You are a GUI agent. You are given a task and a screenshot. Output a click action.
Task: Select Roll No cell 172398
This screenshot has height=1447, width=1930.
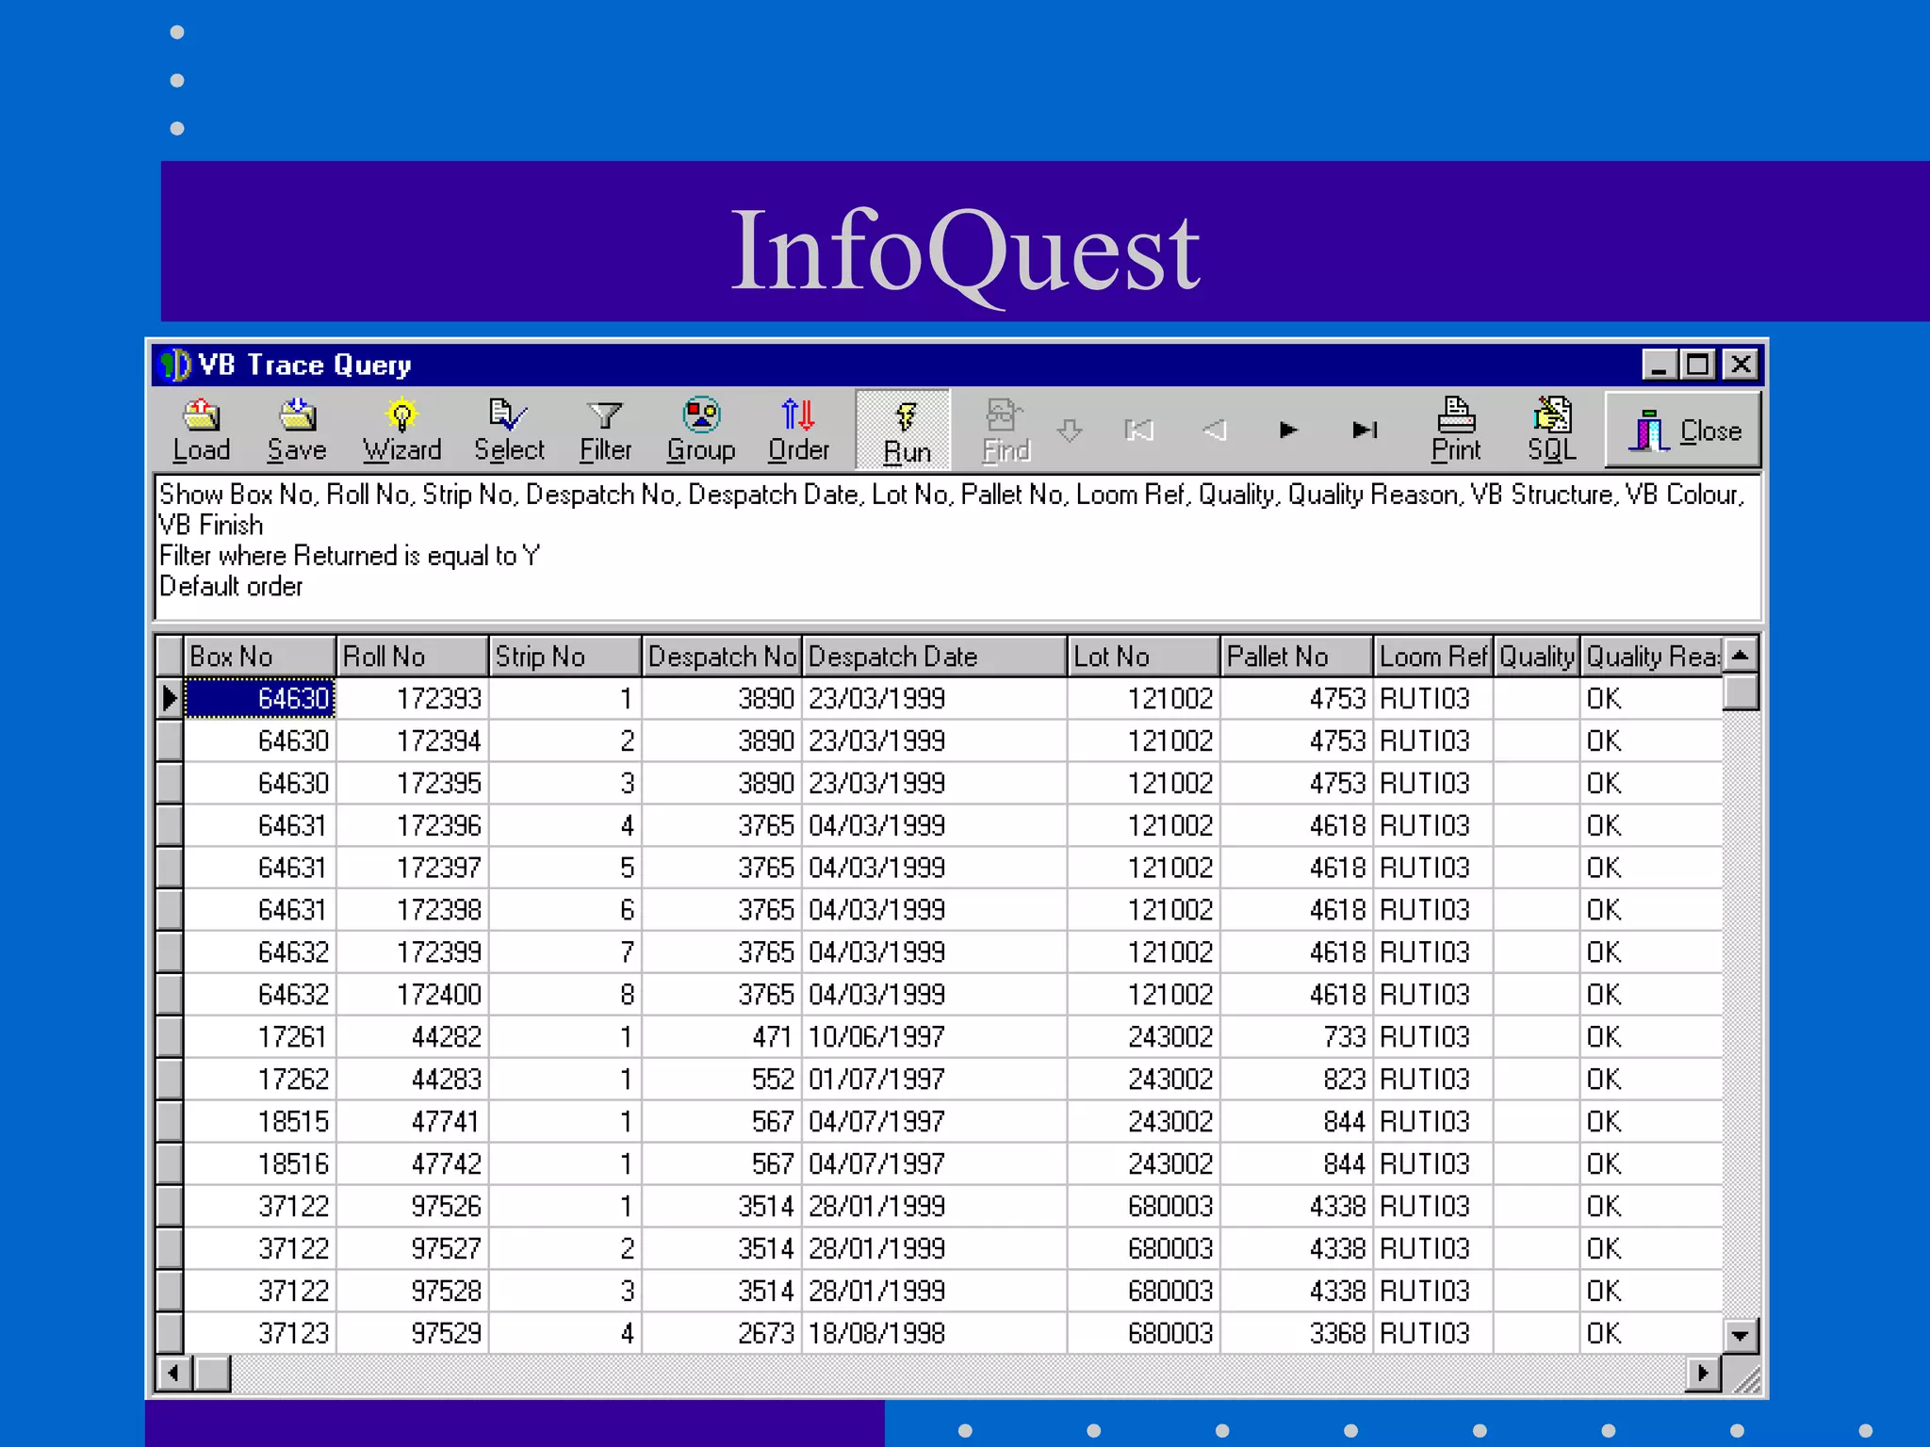tap(412, 910)
